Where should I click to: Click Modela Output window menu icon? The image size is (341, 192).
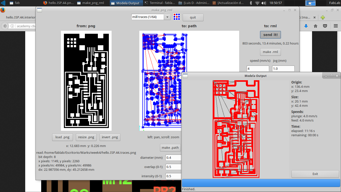click(x=185, y=76)
